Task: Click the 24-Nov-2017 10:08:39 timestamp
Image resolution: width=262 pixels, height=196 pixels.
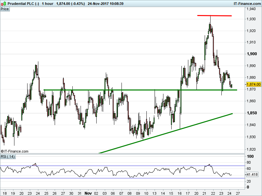Action: 105,4
